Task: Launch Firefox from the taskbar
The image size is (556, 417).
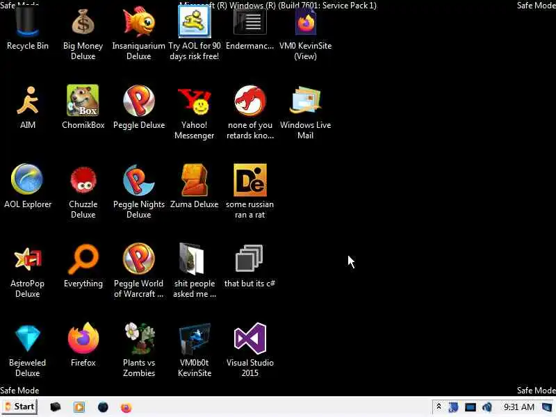Action: tap(126, 407)
